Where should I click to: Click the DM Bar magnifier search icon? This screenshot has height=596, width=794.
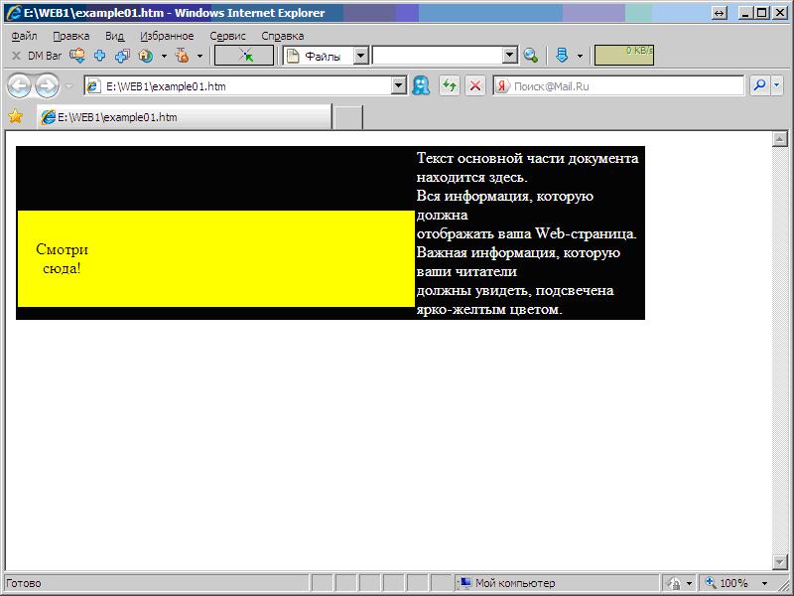coord(531,56)
